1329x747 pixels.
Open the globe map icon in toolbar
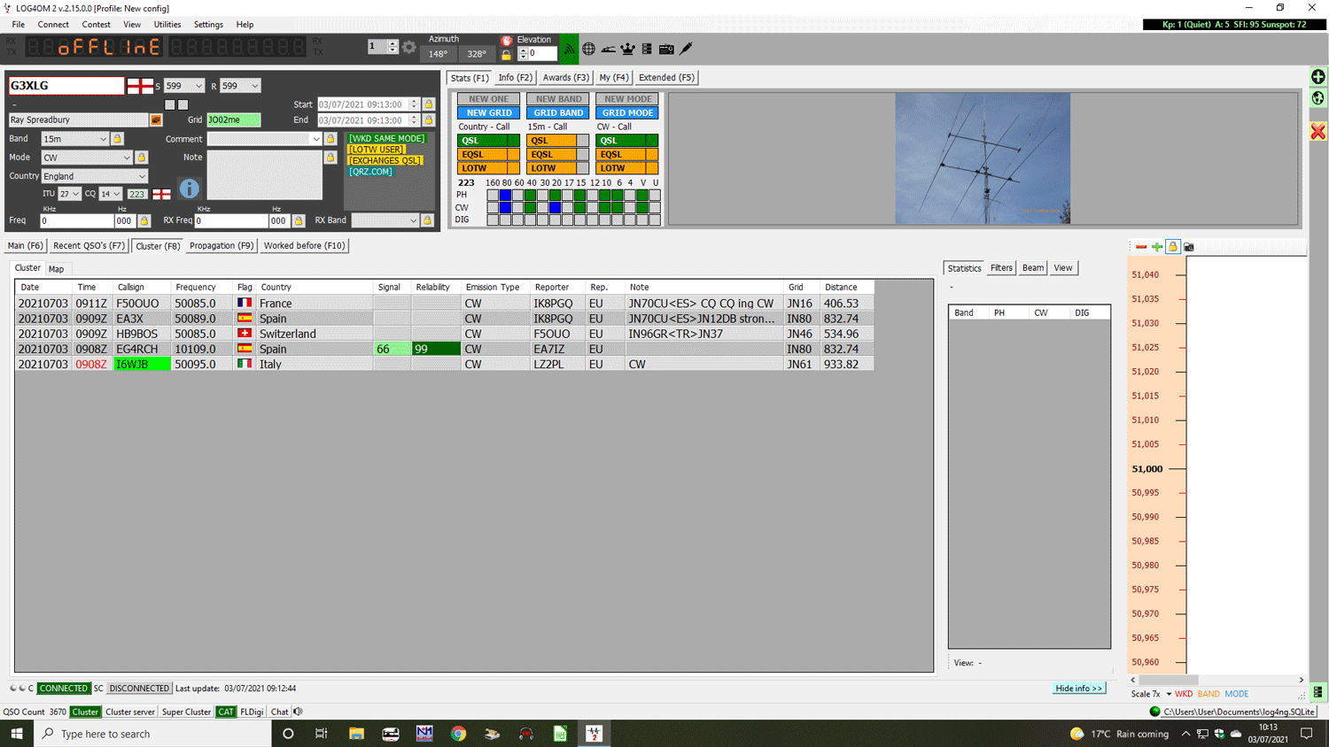click(588, 49)
